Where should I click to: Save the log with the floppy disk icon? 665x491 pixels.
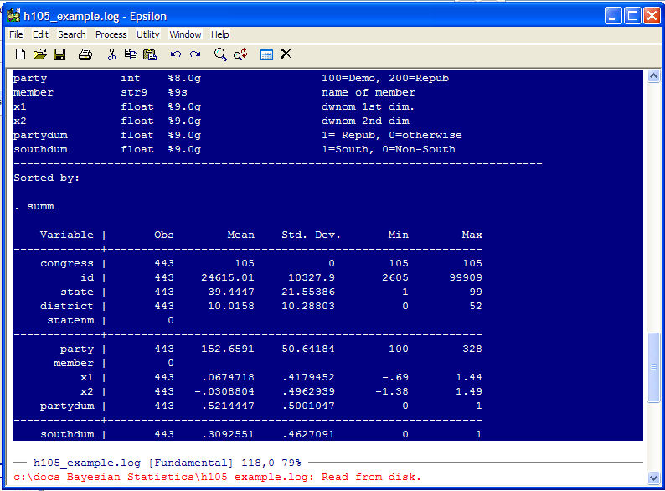pos(59,54)
